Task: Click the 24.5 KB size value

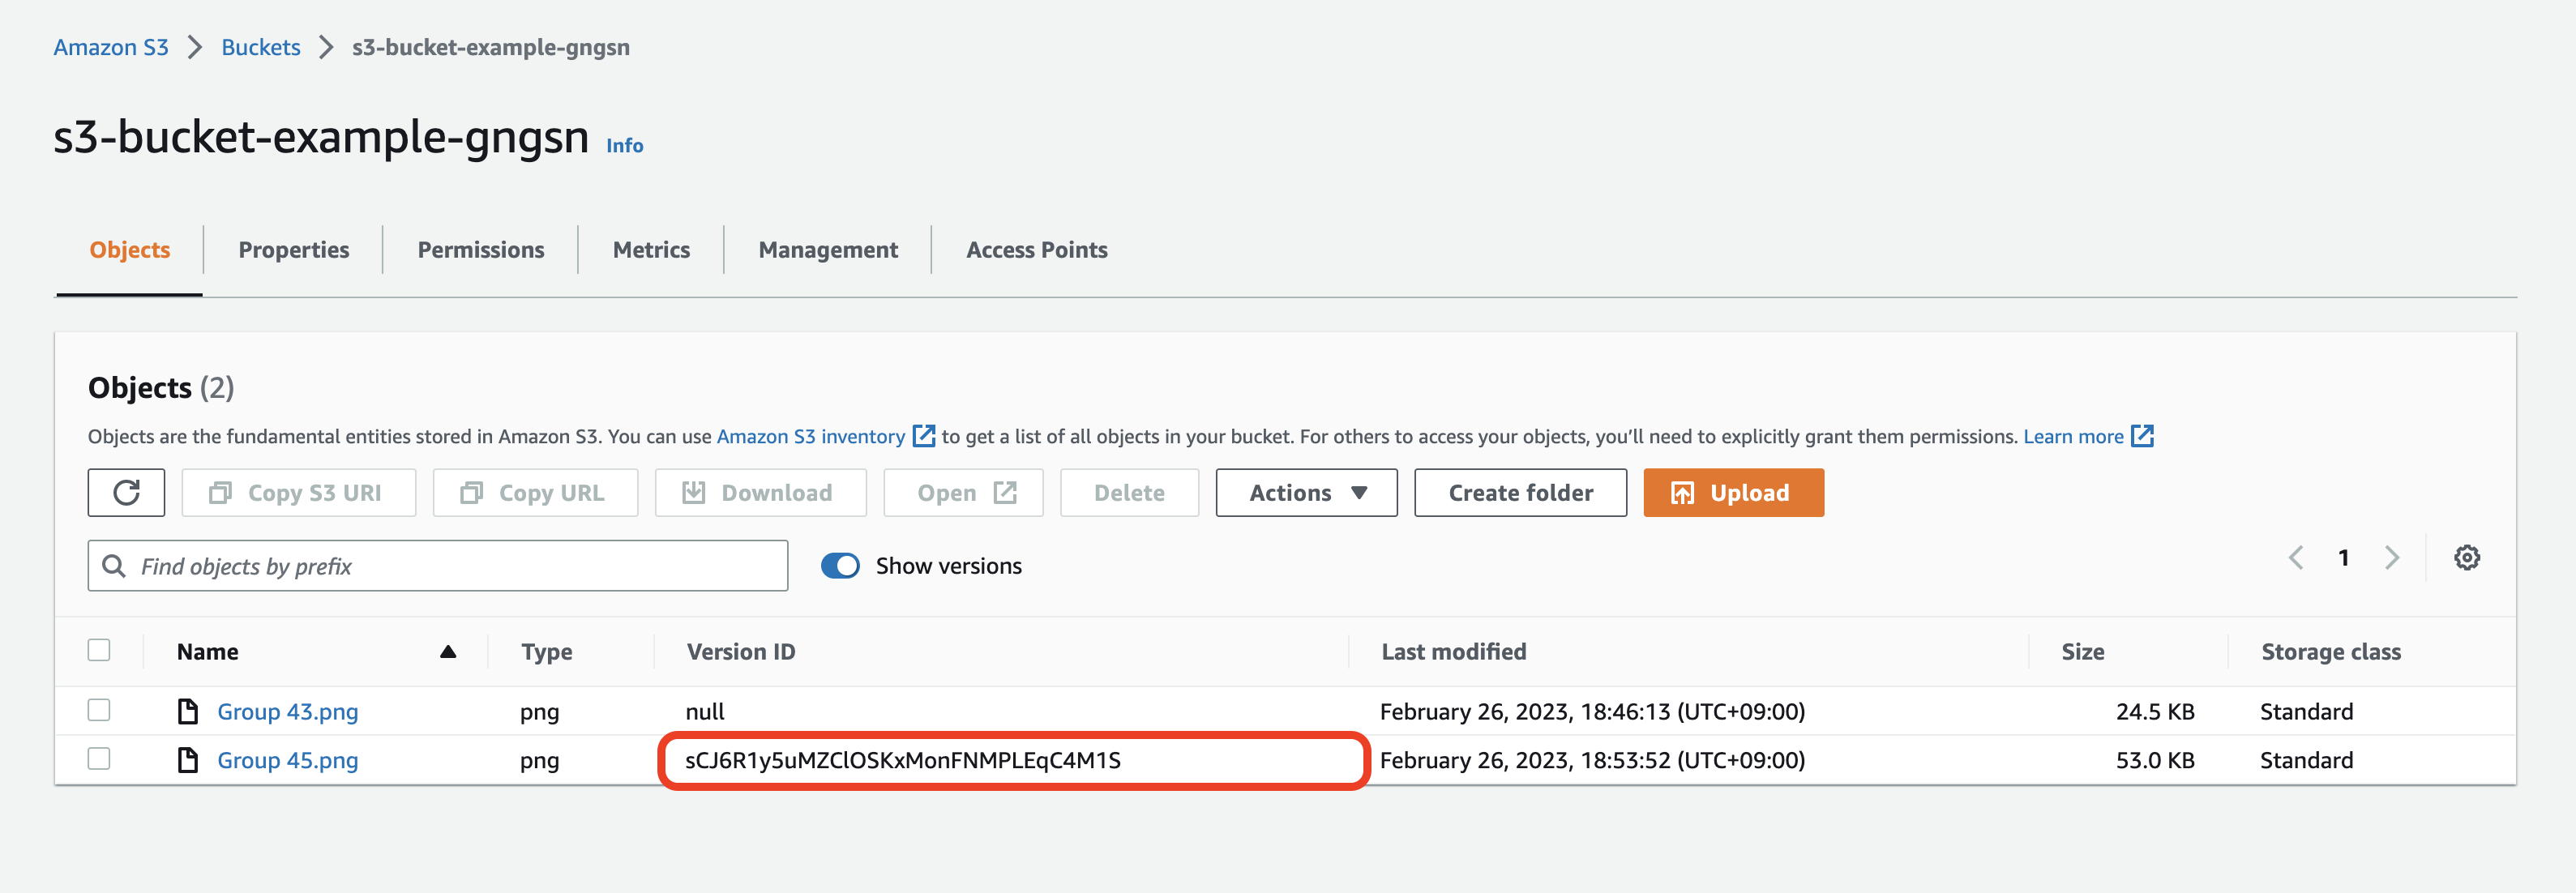Action: pos(2155,712)
